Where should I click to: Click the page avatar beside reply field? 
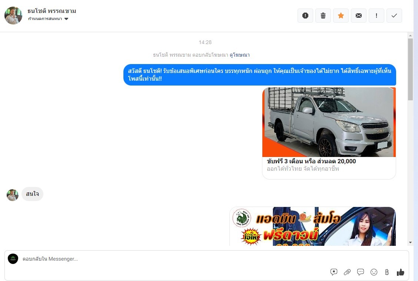tap(13, 259)
